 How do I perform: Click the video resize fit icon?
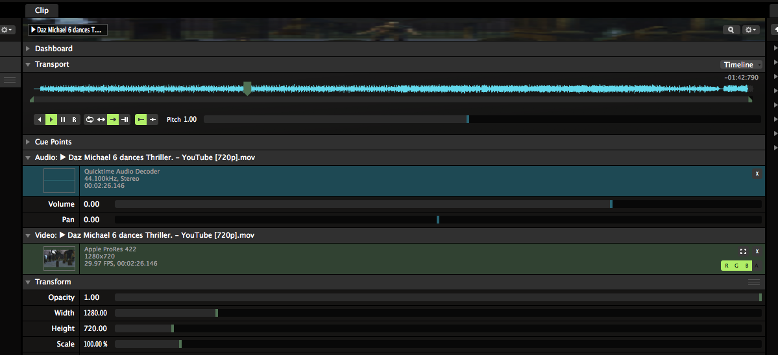click(743, 251)
